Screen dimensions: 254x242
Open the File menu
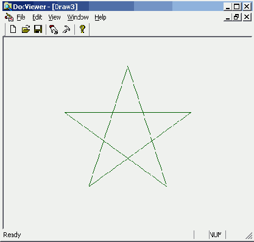click(x=21, y=17)
